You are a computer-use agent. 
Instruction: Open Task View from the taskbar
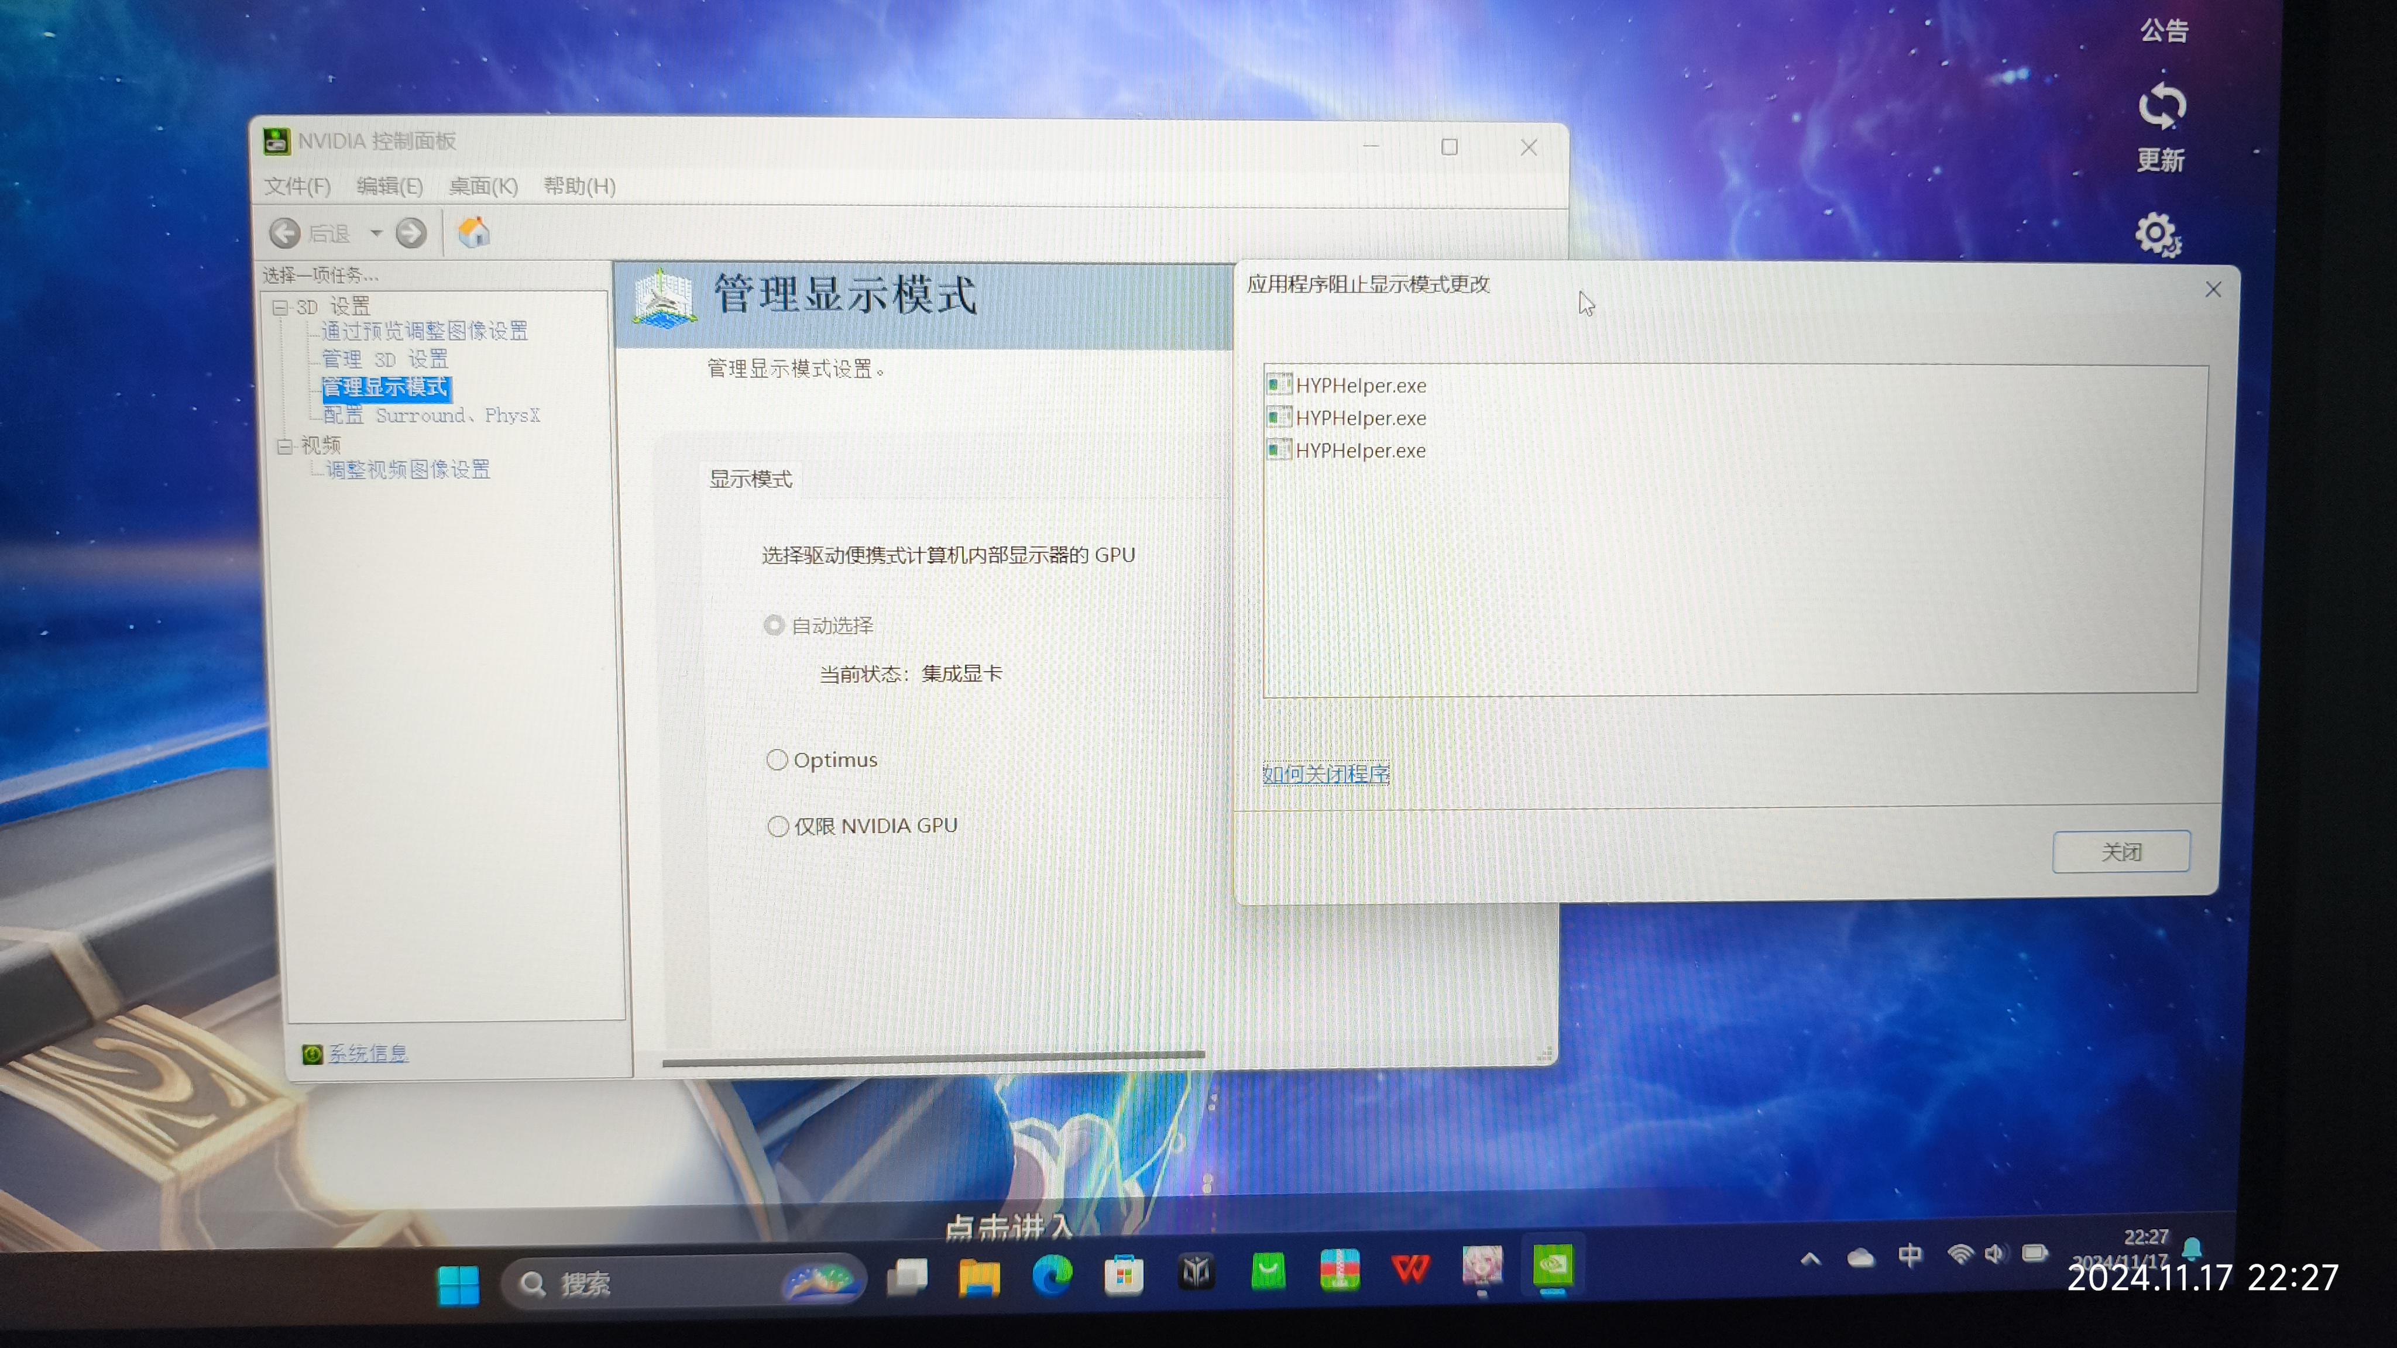point(907,1277)
